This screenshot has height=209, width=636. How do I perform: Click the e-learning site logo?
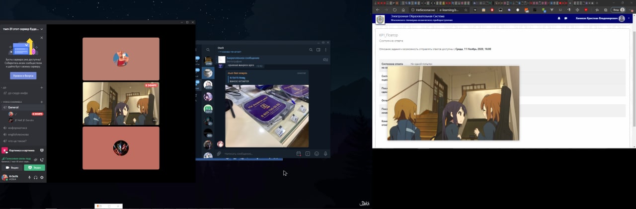pos(380,19)
